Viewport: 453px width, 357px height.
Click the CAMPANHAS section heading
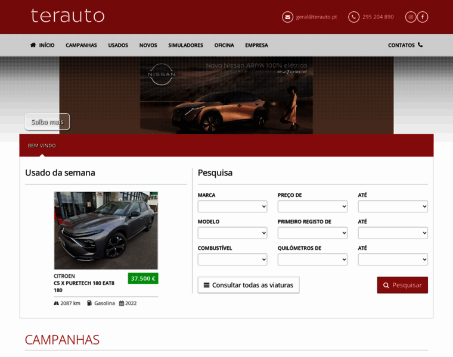tap(62, 340)
